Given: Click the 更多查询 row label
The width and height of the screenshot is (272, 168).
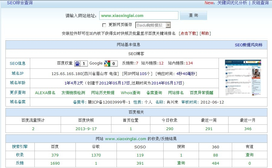Looking at the screenshot, I should click(x=18, y=92).
